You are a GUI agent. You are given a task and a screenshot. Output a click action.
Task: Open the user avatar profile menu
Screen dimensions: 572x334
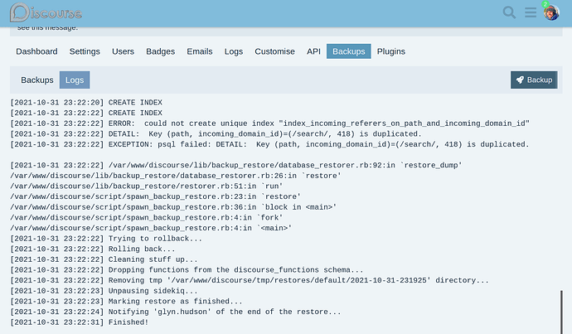pos(551,12)
